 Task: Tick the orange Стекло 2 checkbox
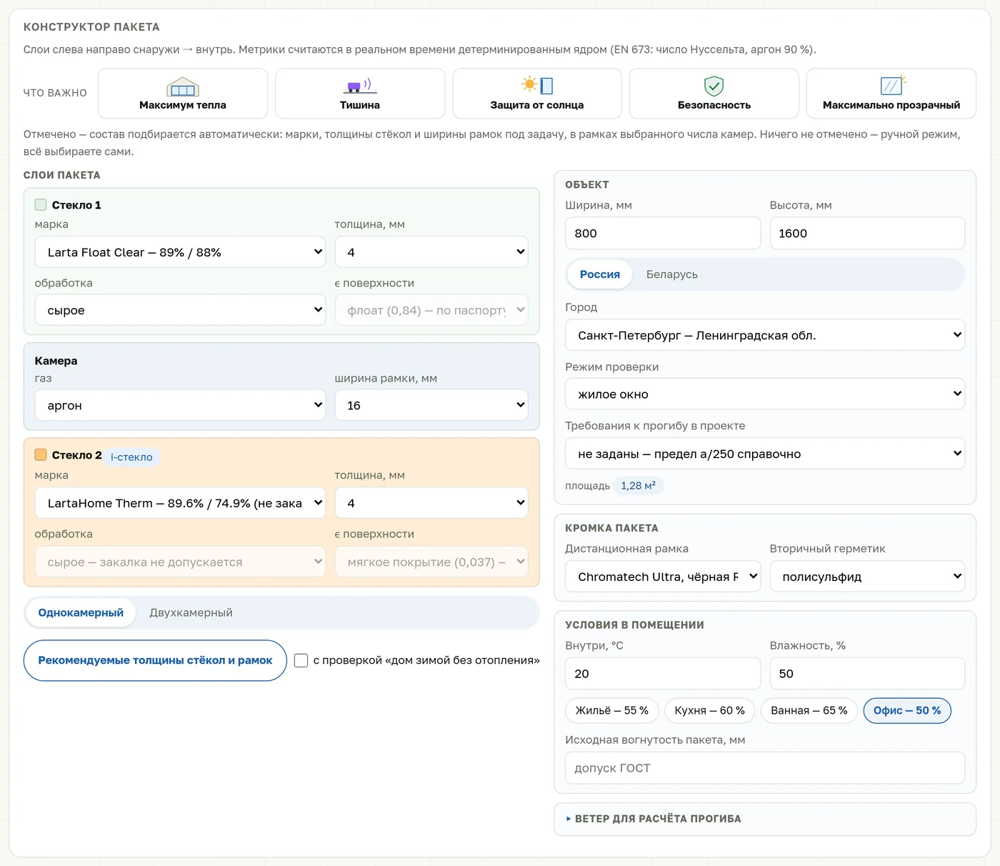(x=41, y=454)
